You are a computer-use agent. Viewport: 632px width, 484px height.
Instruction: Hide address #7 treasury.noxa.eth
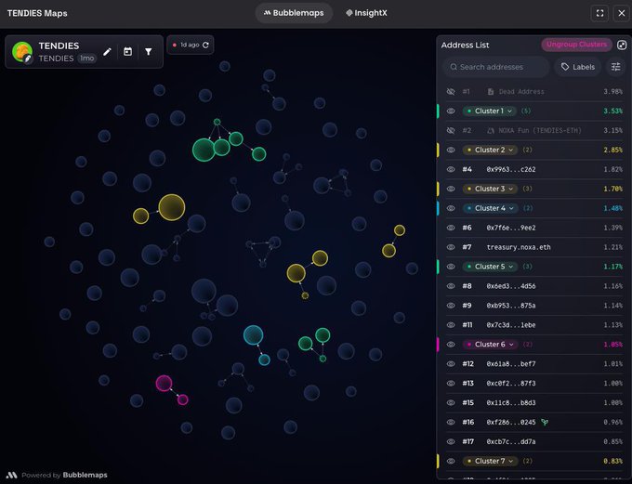click(x=451, y=247)
